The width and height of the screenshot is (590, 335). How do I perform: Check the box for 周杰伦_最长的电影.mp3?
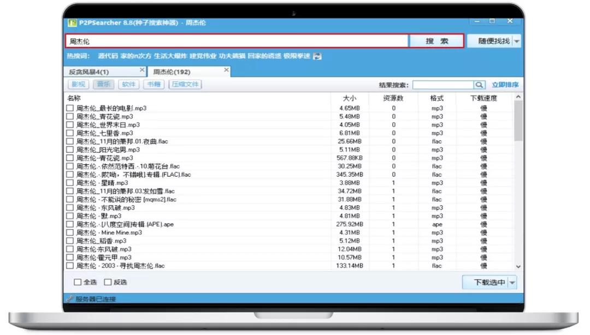69,108
